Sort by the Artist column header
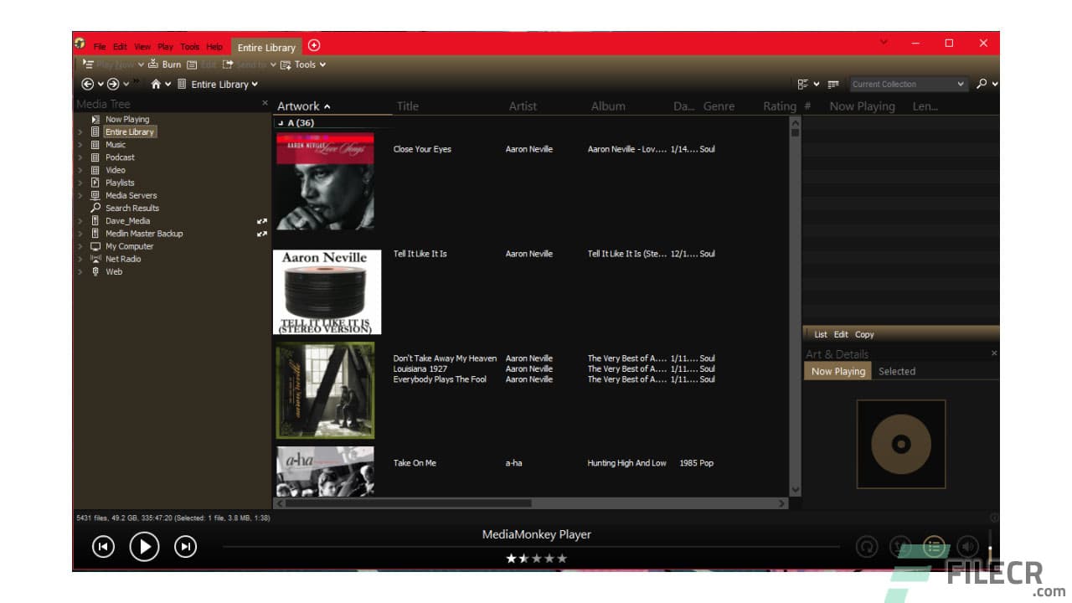 click(523, 106)
